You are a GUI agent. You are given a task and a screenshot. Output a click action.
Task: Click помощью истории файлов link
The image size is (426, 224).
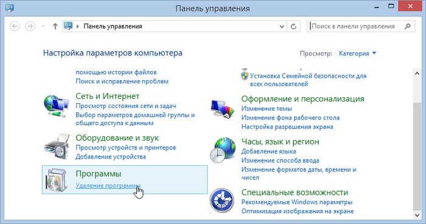[x=116, y=72]
